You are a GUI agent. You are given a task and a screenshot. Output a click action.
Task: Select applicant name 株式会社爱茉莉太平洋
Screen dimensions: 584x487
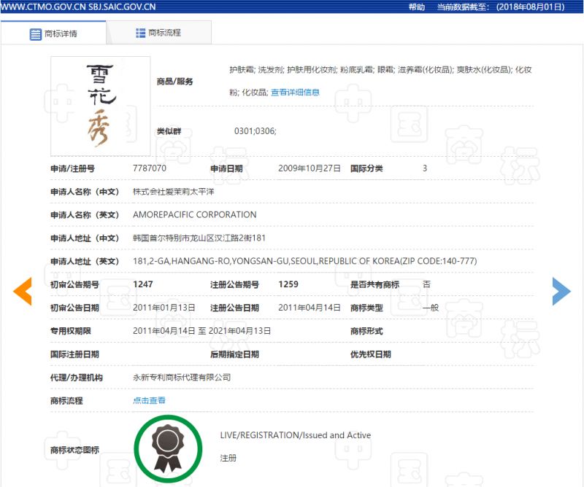tap(173, 192)
